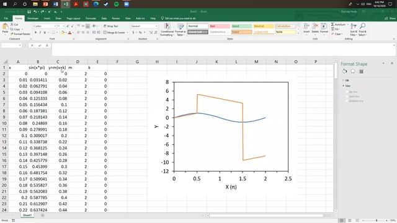397x223 pixels.
Task: Open Fill options in Editing group
Action: tap(336, 29)
